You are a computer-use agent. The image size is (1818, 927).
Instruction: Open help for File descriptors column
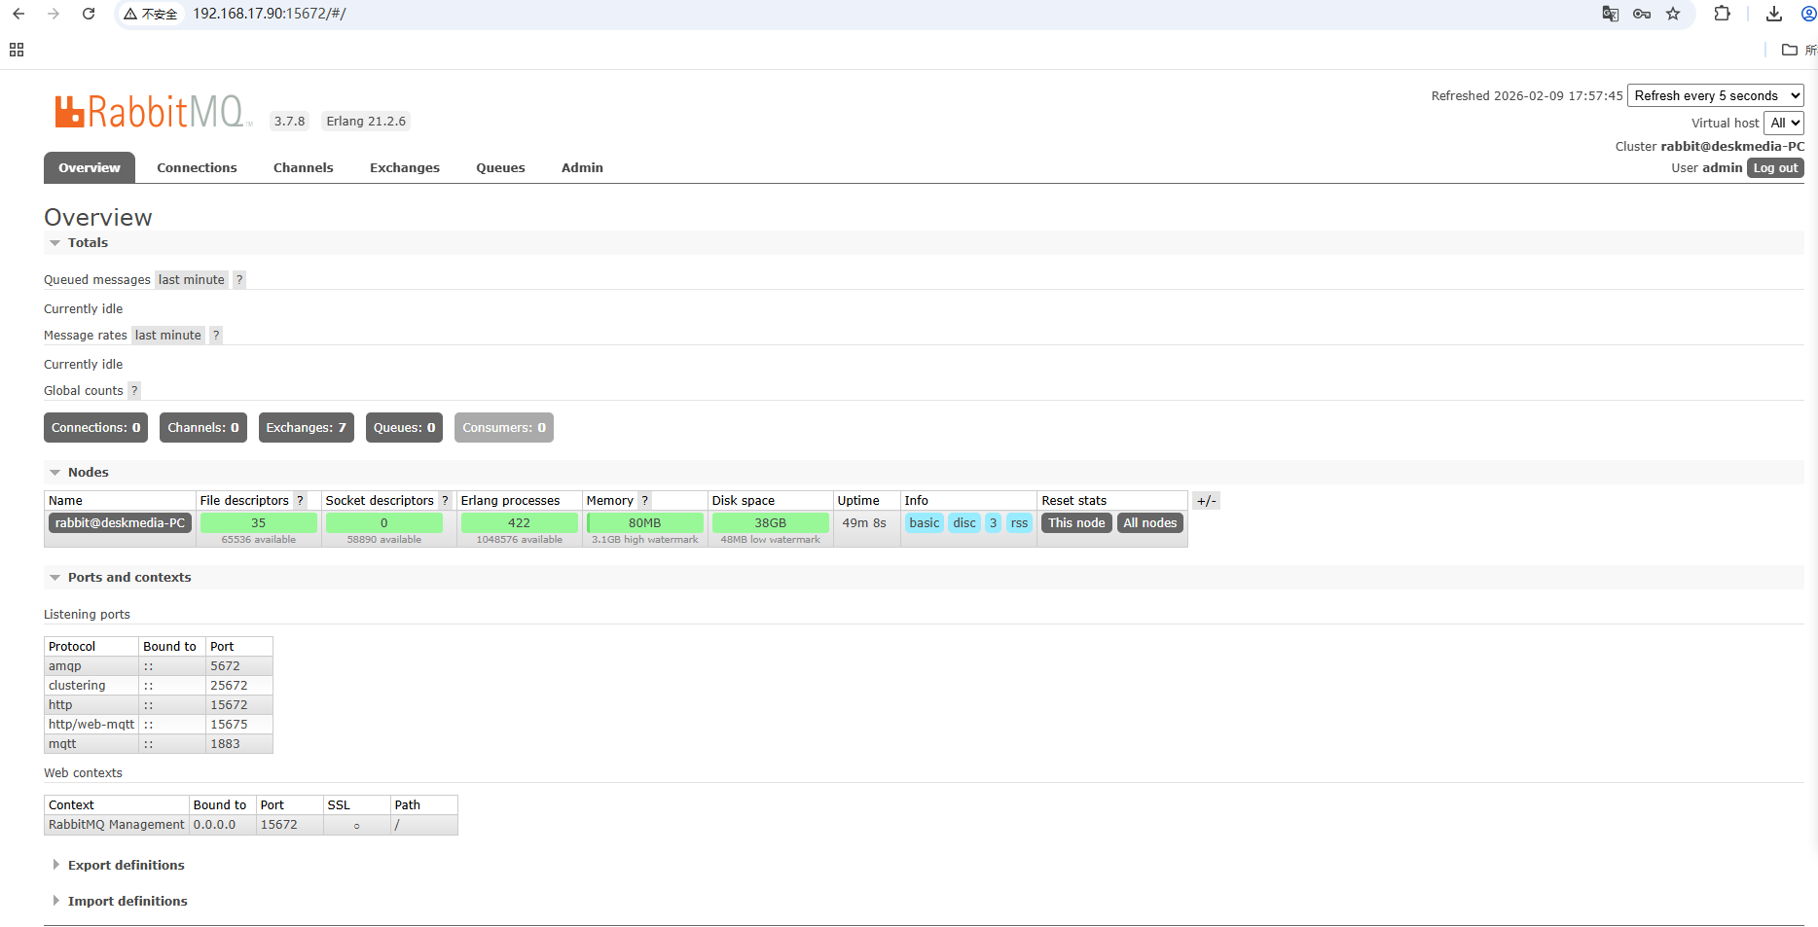(x=300, y=501)
